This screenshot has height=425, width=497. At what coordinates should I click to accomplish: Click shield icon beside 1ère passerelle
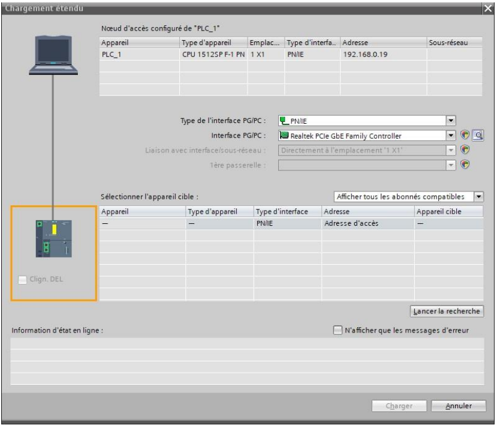click(x=465, y=164)
